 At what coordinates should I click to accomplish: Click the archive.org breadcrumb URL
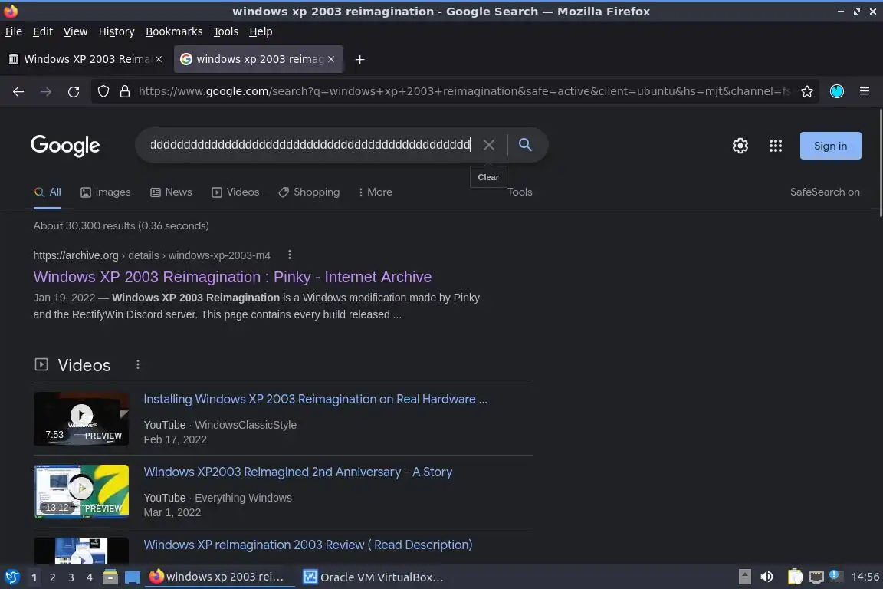tap(152, 255)
